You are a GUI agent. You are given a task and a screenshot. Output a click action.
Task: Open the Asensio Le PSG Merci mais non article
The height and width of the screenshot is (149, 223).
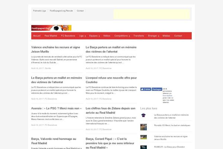[x=56, y=108]
